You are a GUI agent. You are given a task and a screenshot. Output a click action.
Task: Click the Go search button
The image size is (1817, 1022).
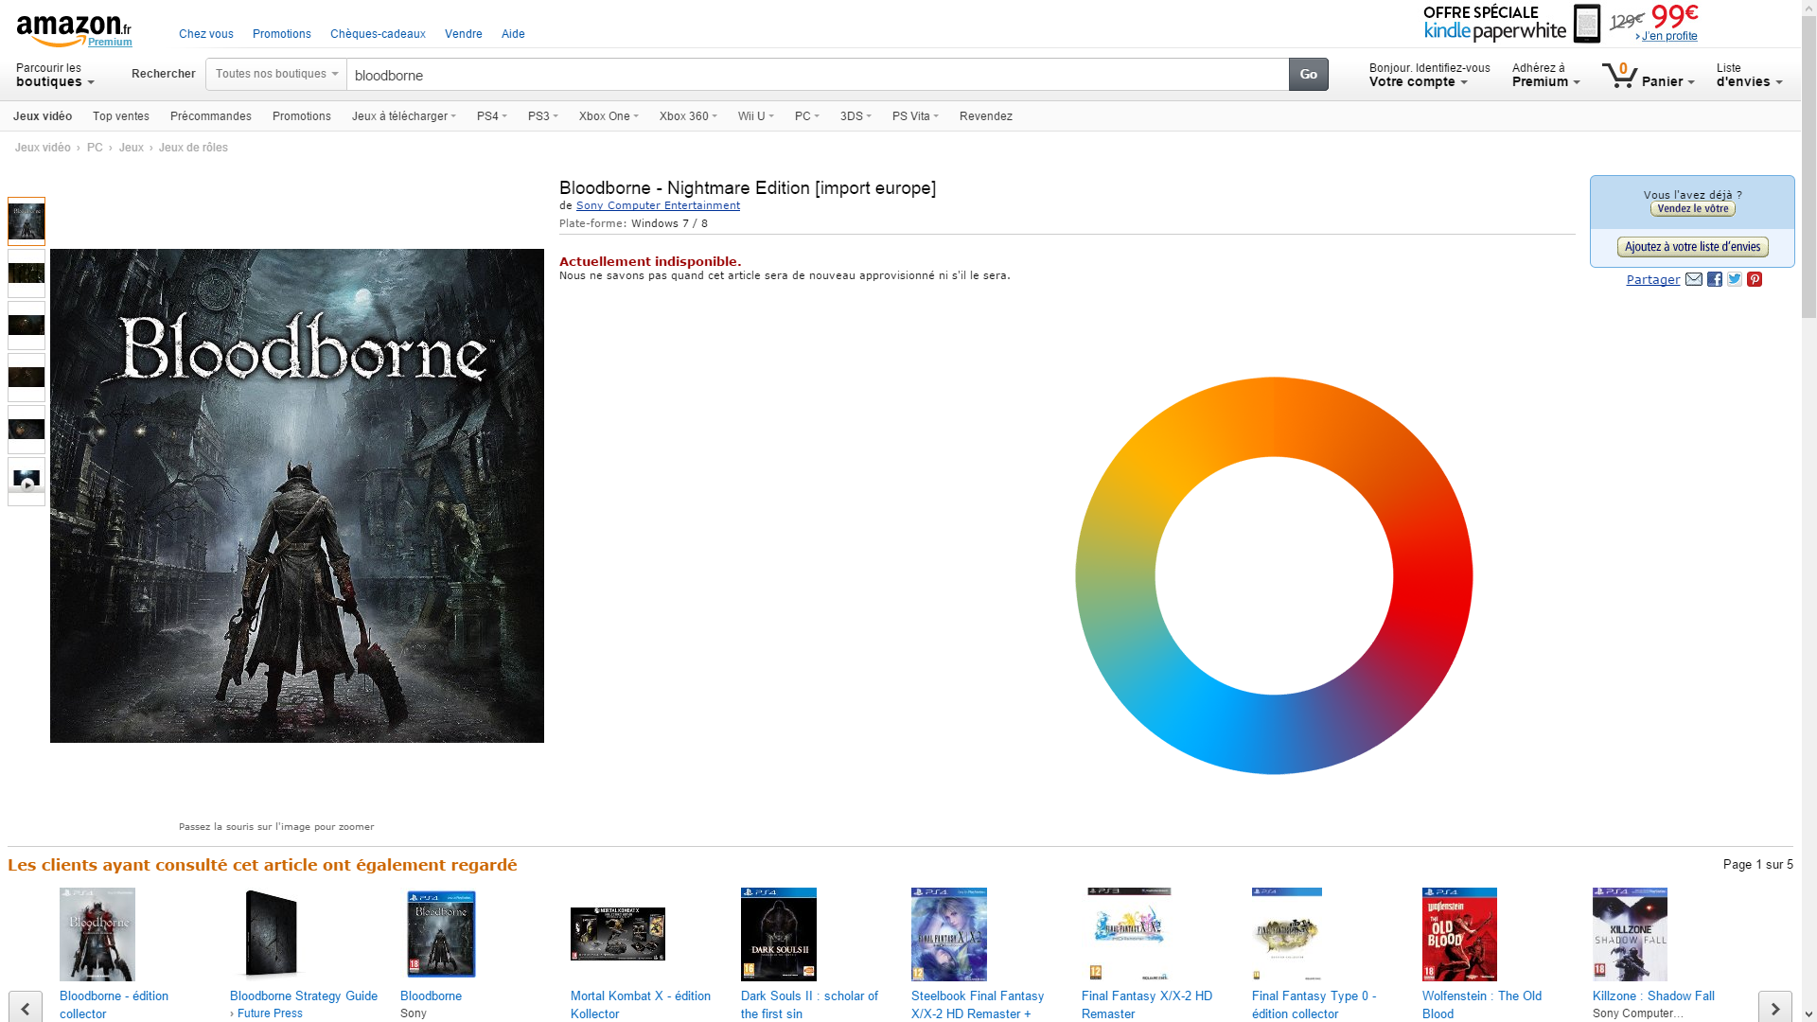coord(1309,74)
